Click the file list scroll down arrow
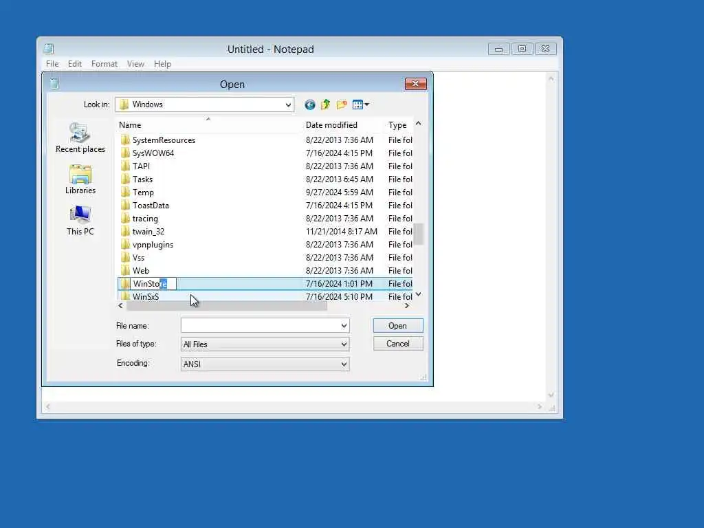The image size is (704, 528). point(419,294)
